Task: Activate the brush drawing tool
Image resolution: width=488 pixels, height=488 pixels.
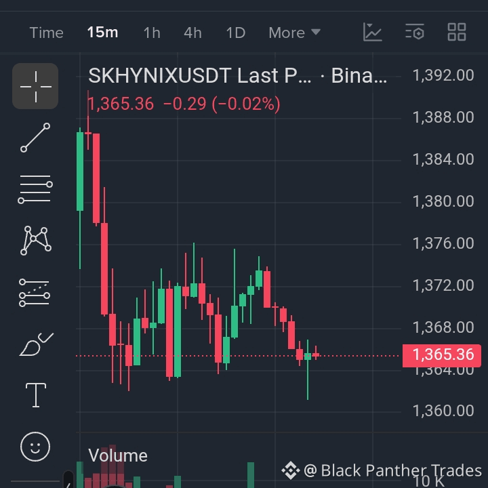Action: coord(36,344)
